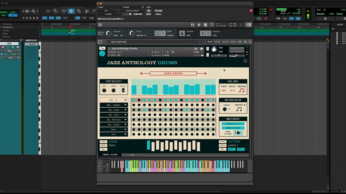This screenshot has width=346, height=194.
Task: Open Kontakt workspace layout menu
Action: pos(205,25)
